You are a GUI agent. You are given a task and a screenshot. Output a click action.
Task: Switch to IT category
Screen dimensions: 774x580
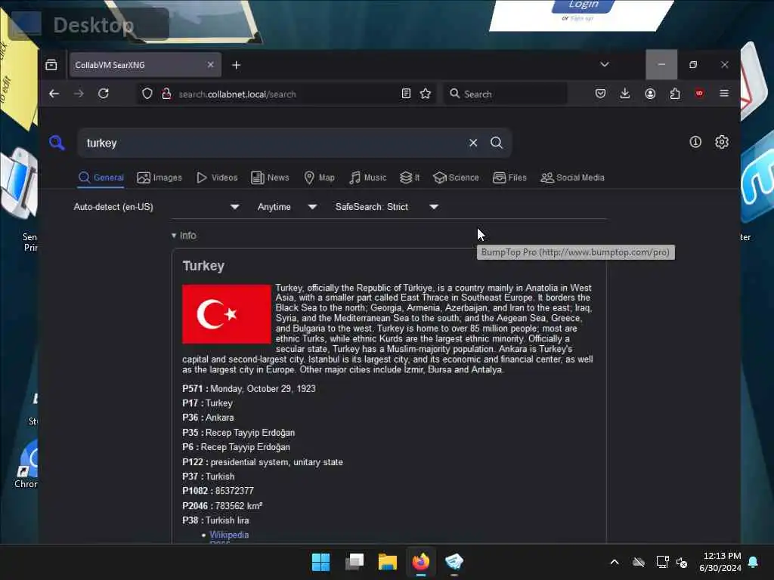tap(410, 177)
